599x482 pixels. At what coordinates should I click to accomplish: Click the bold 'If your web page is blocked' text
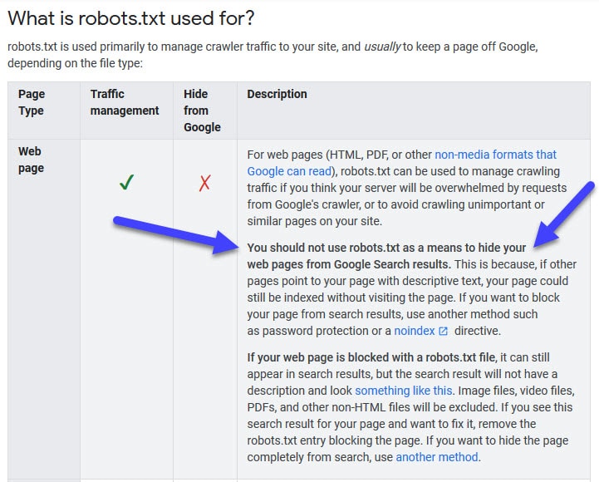[x=371, y=358]
